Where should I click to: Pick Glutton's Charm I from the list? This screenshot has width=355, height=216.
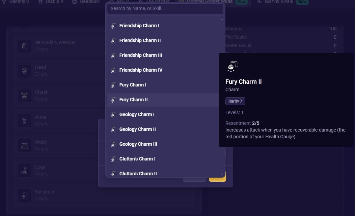tap(137, 159)
